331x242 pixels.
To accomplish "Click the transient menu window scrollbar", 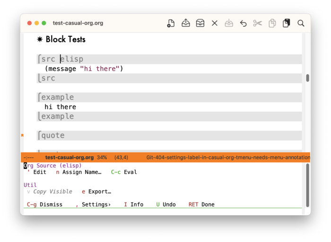I will (x=307, y=185).
